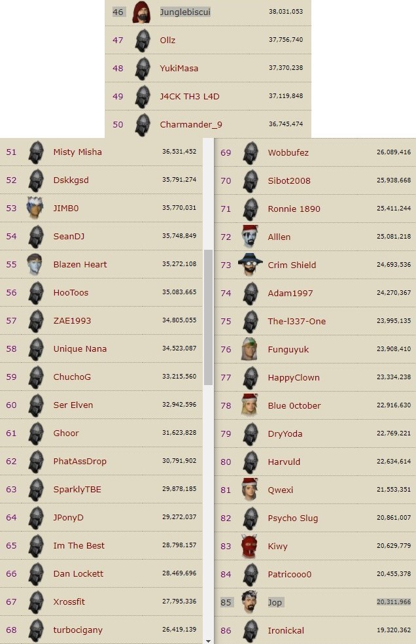Click Wobbufez's score 26,089,416
This screenshot has height=644, width=416.
pos(394,152)
